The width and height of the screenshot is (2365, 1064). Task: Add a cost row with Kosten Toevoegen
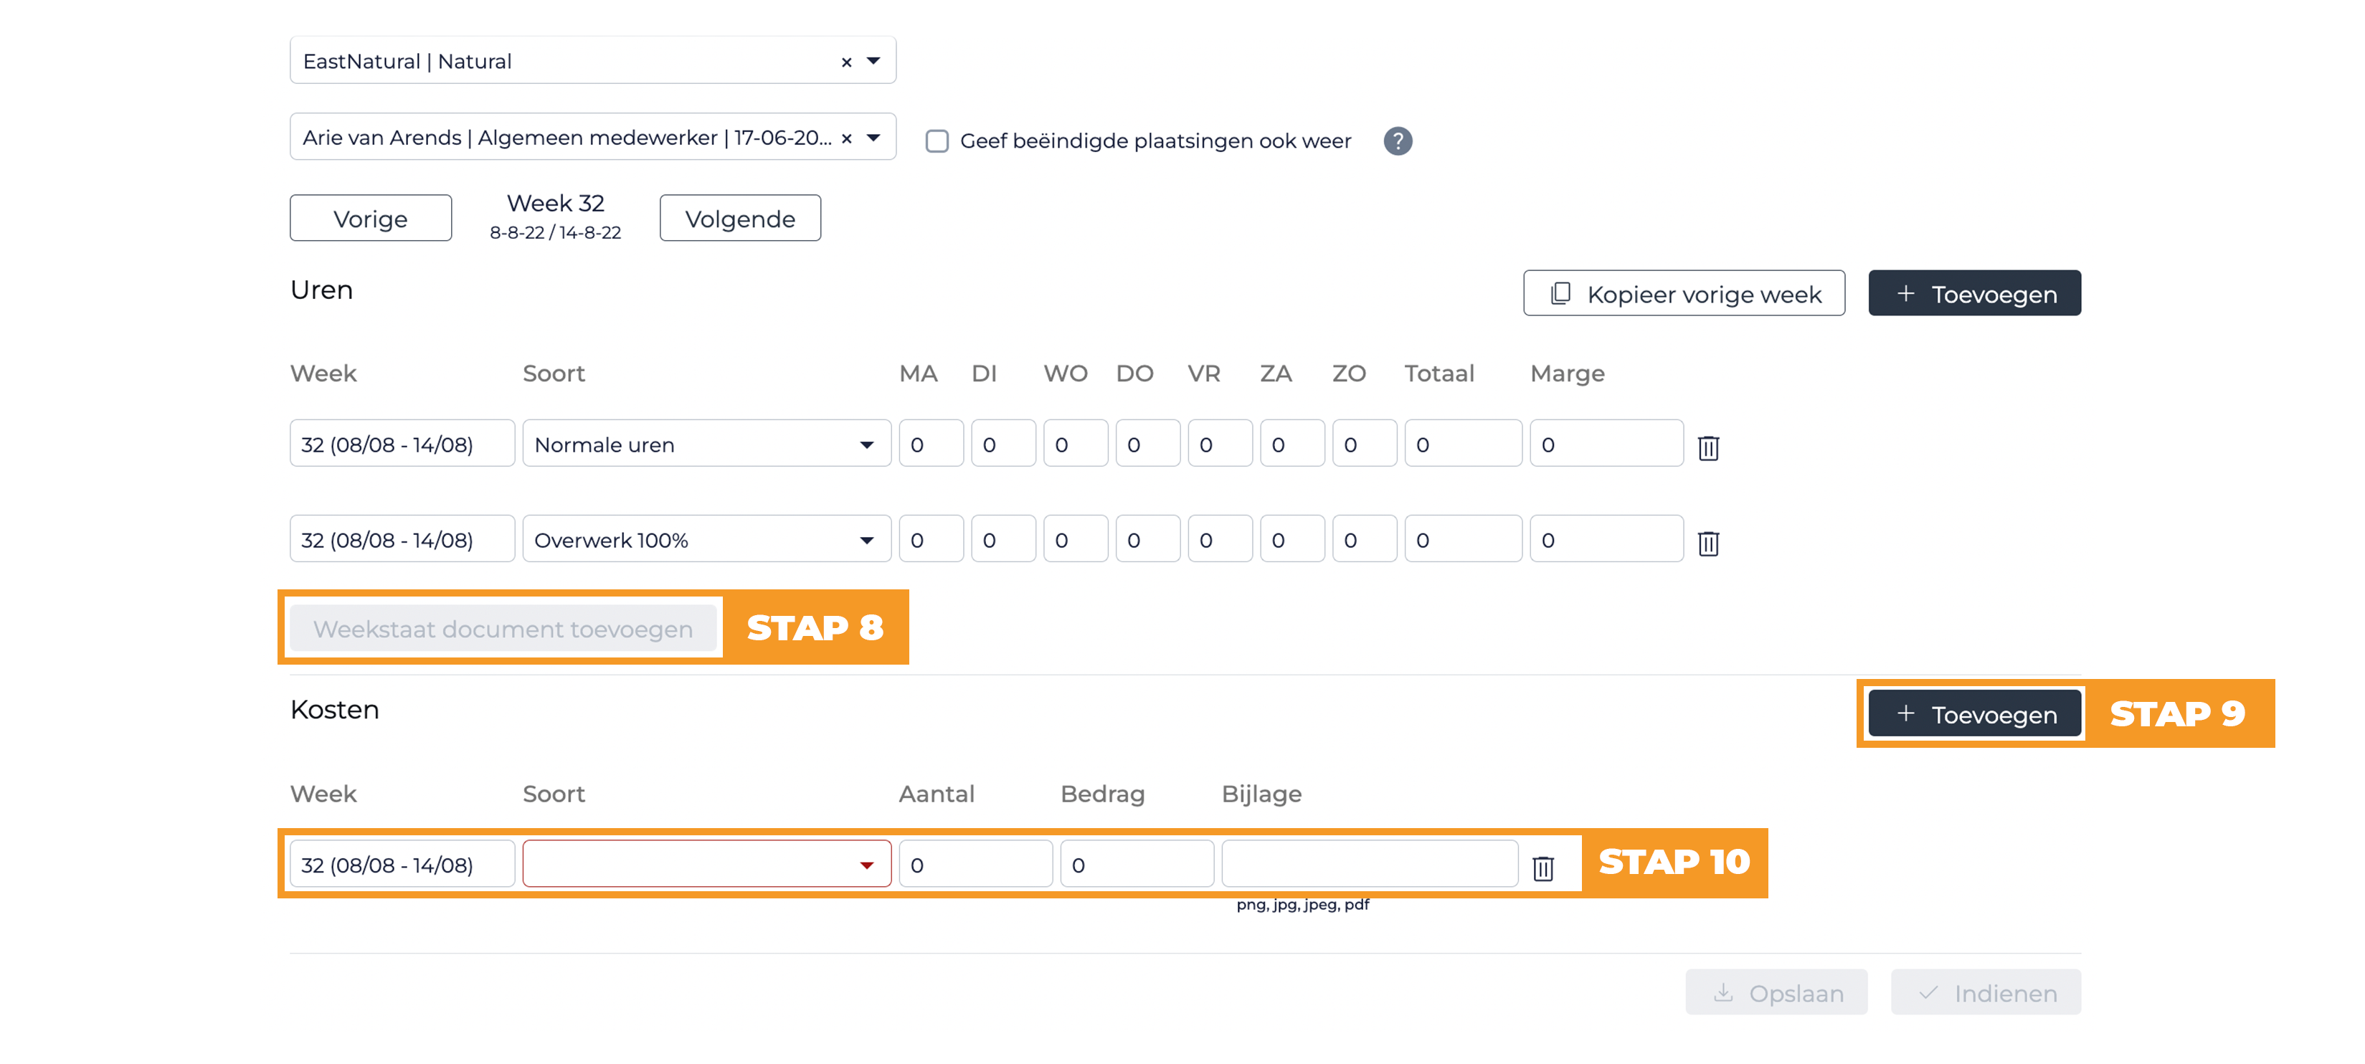(1974, 713)
